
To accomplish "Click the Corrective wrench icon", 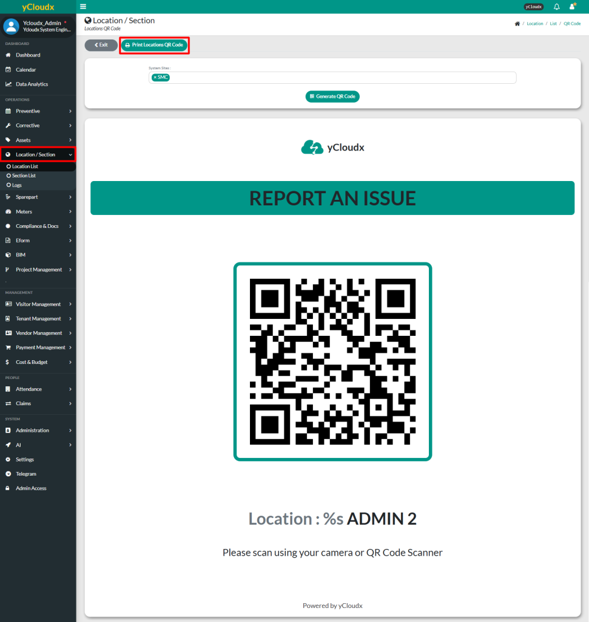I will coord(8,125).
